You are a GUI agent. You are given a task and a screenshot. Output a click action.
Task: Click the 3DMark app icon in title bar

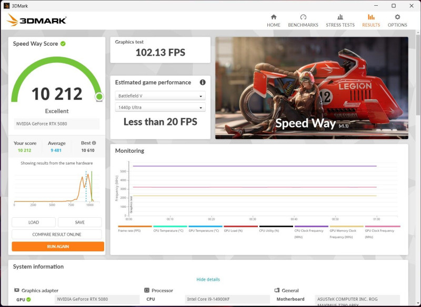(6, 6)
